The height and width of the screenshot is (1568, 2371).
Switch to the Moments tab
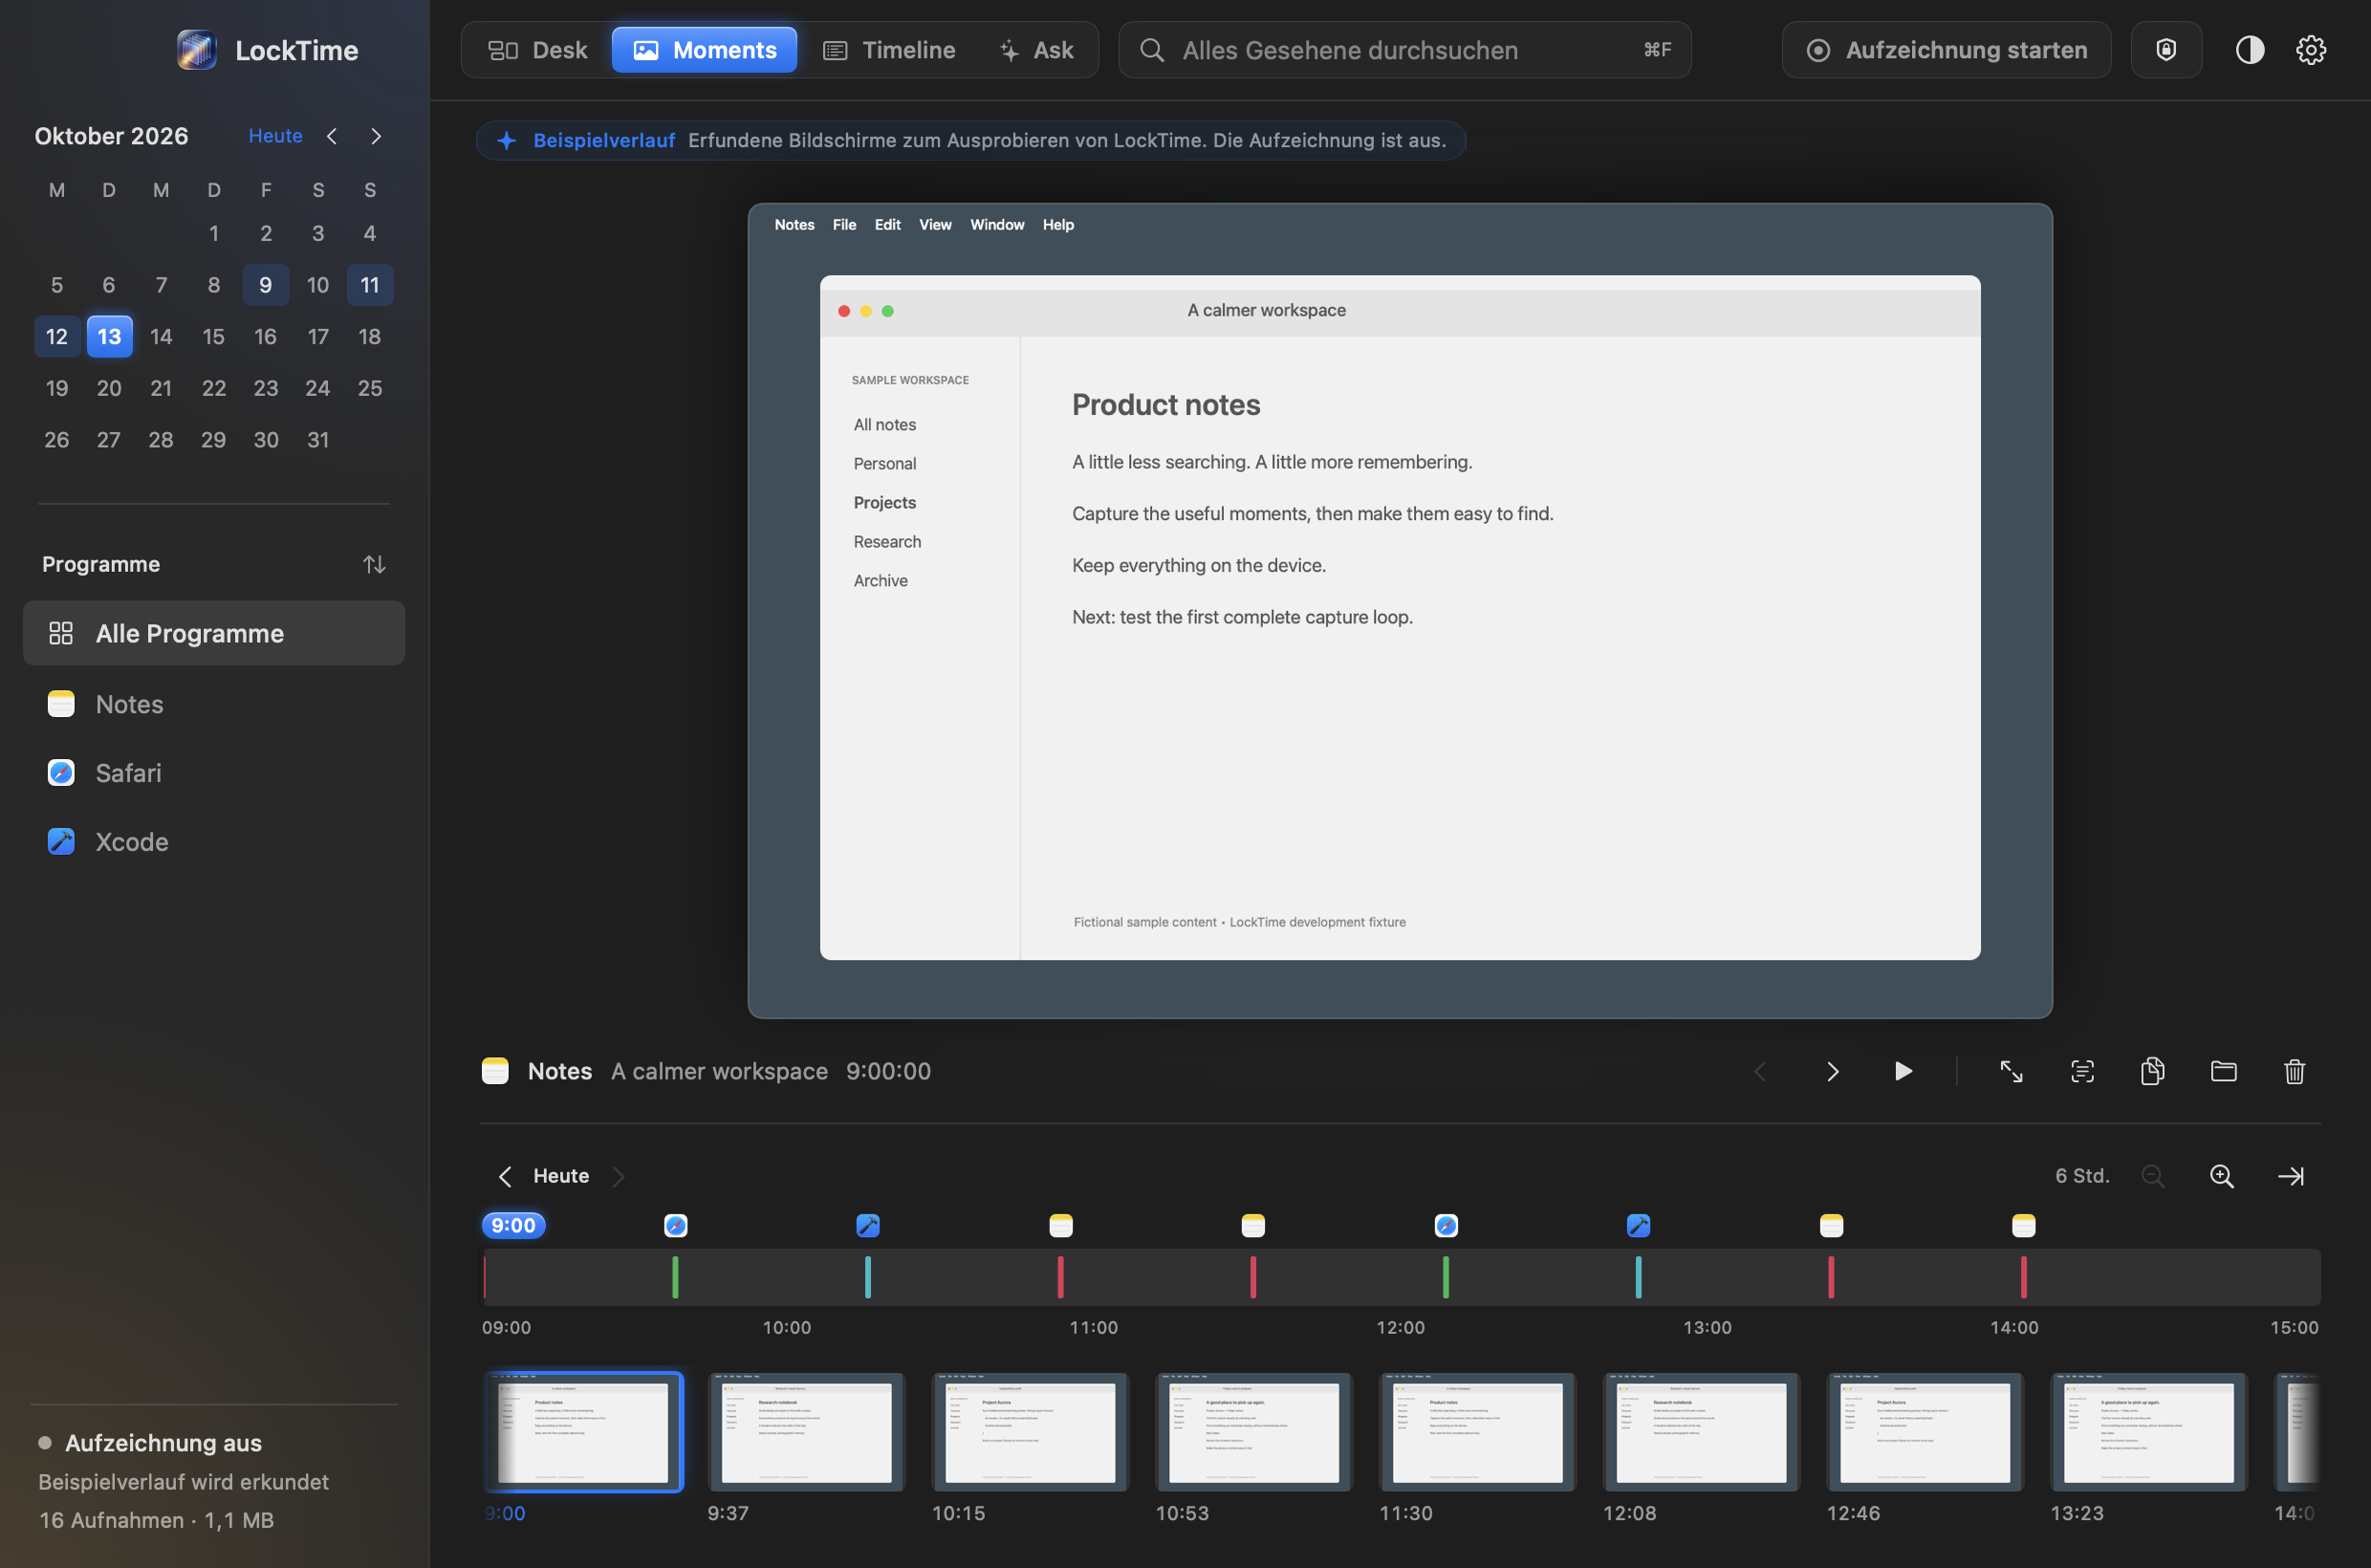(704, 50)
